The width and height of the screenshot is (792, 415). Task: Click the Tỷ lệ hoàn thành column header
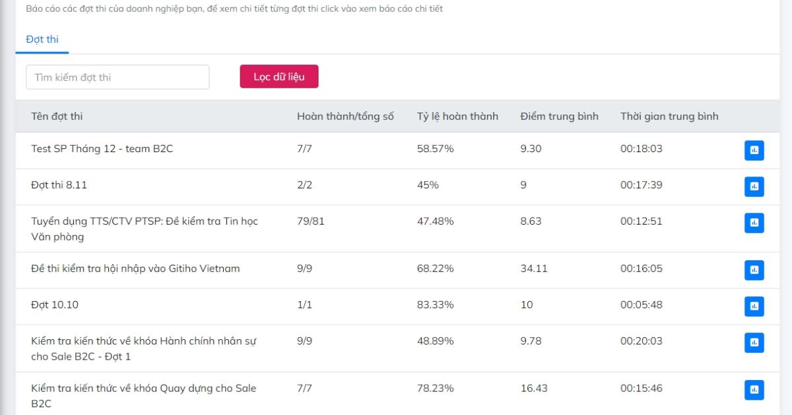457,117
